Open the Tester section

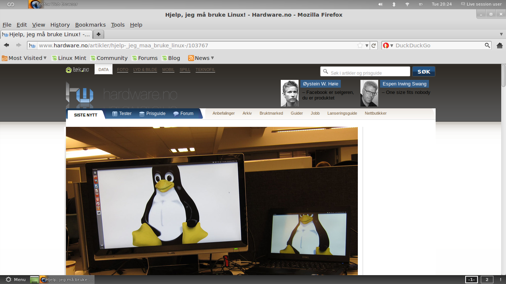coord(122,114)
